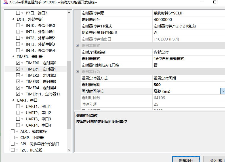This screenshot has width=225, height=162.
Task: Select UART1 串口1 tree item
Action: point(38,106)
